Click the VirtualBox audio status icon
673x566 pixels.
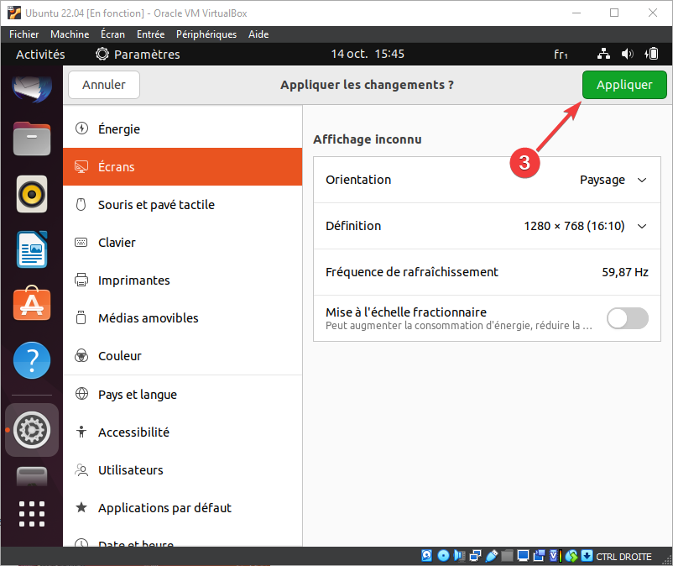click(x=459, y=556)
